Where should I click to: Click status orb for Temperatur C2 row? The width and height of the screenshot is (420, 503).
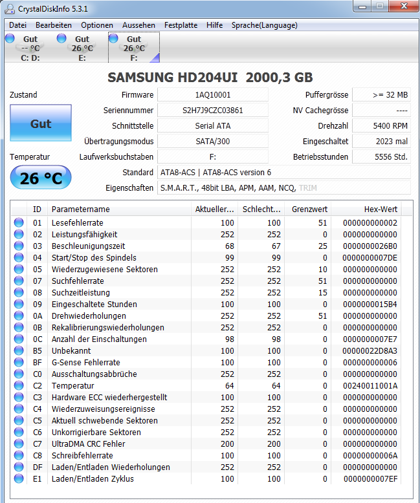point(19,385)
